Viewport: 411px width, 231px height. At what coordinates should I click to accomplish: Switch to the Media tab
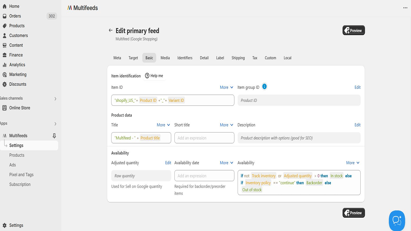(165, 58)
